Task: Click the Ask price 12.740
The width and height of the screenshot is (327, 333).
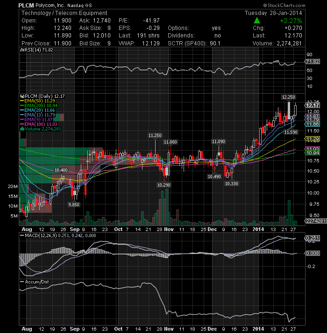Action: (102, 21)
